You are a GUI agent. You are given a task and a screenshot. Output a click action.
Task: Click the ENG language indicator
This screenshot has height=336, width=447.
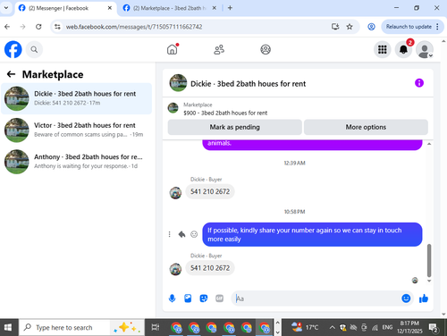[x=387, y=327]
